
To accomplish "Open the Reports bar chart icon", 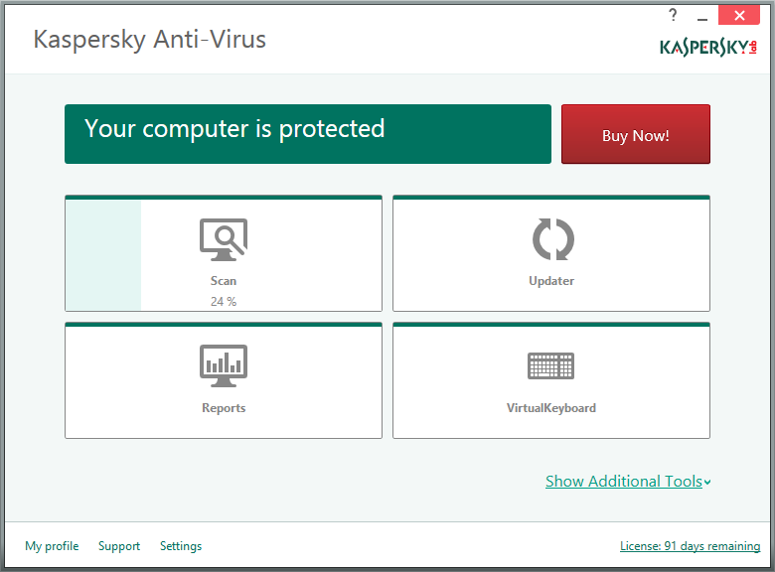I will click(x=224, y=366).
